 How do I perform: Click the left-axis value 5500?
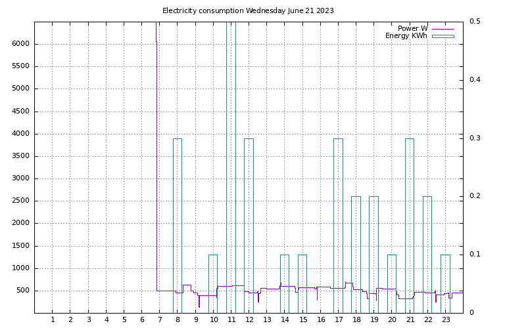coord(20,66)
